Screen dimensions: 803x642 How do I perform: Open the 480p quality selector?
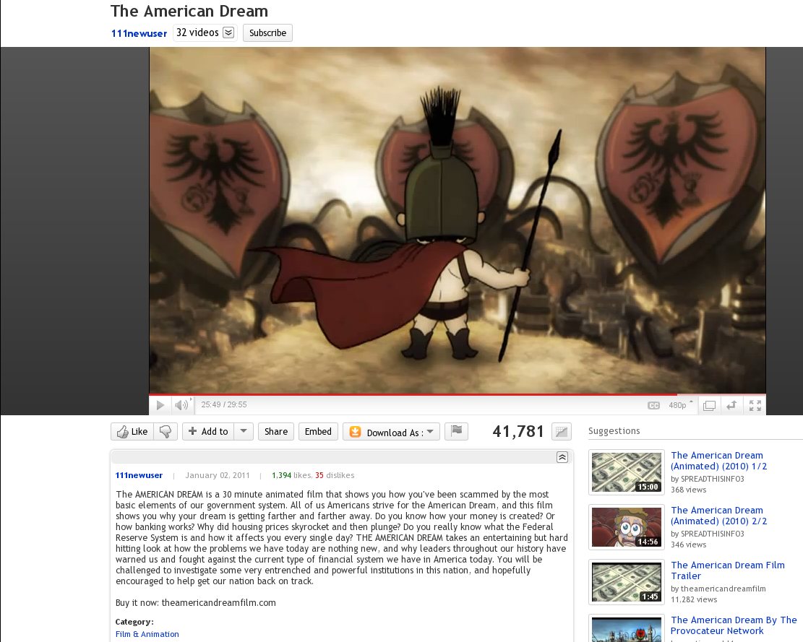(679, 405)
